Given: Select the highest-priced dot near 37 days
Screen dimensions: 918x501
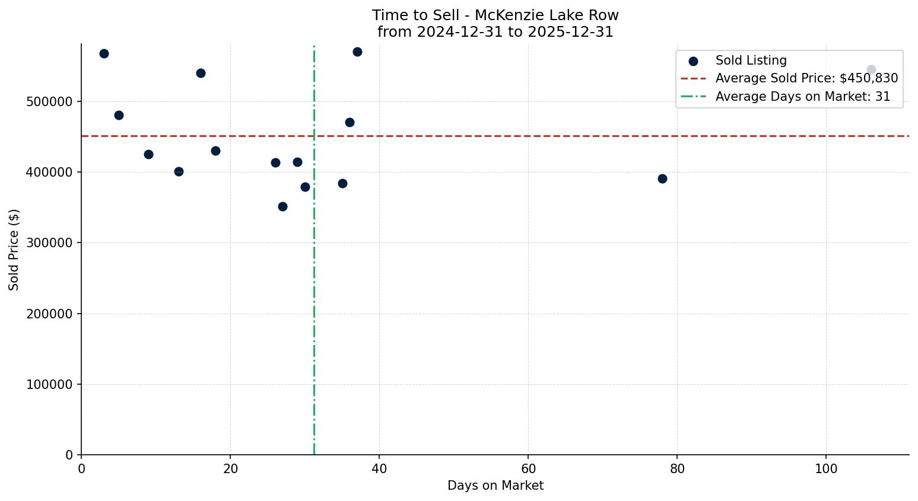Looking at the screenshot, I should [357, 52].
